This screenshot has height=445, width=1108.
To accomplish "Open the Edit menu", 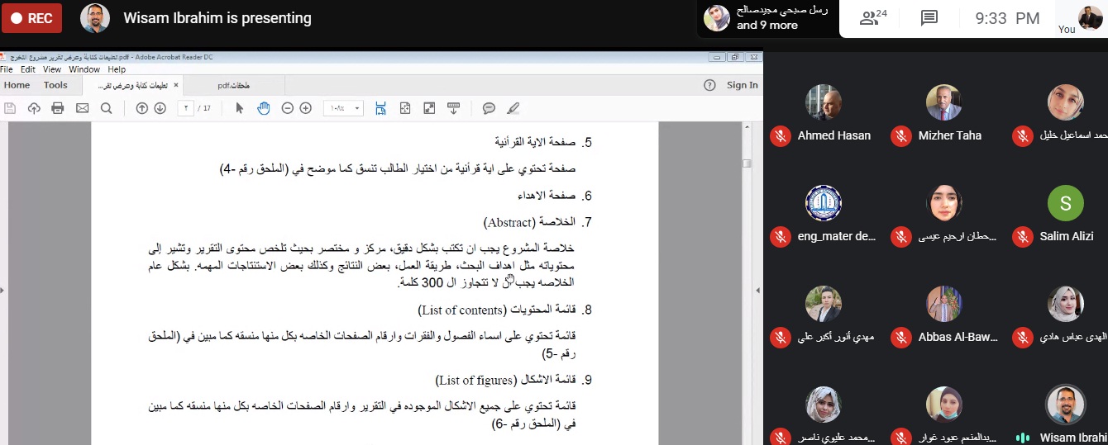I will tap(28, 69).
